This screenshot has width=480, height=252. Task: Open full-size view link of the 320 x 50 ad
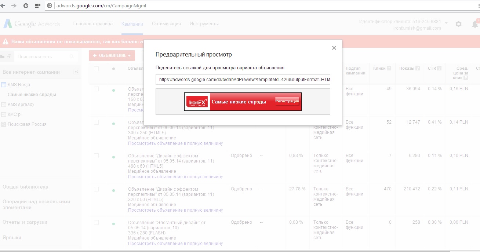[x=175, y=210]
